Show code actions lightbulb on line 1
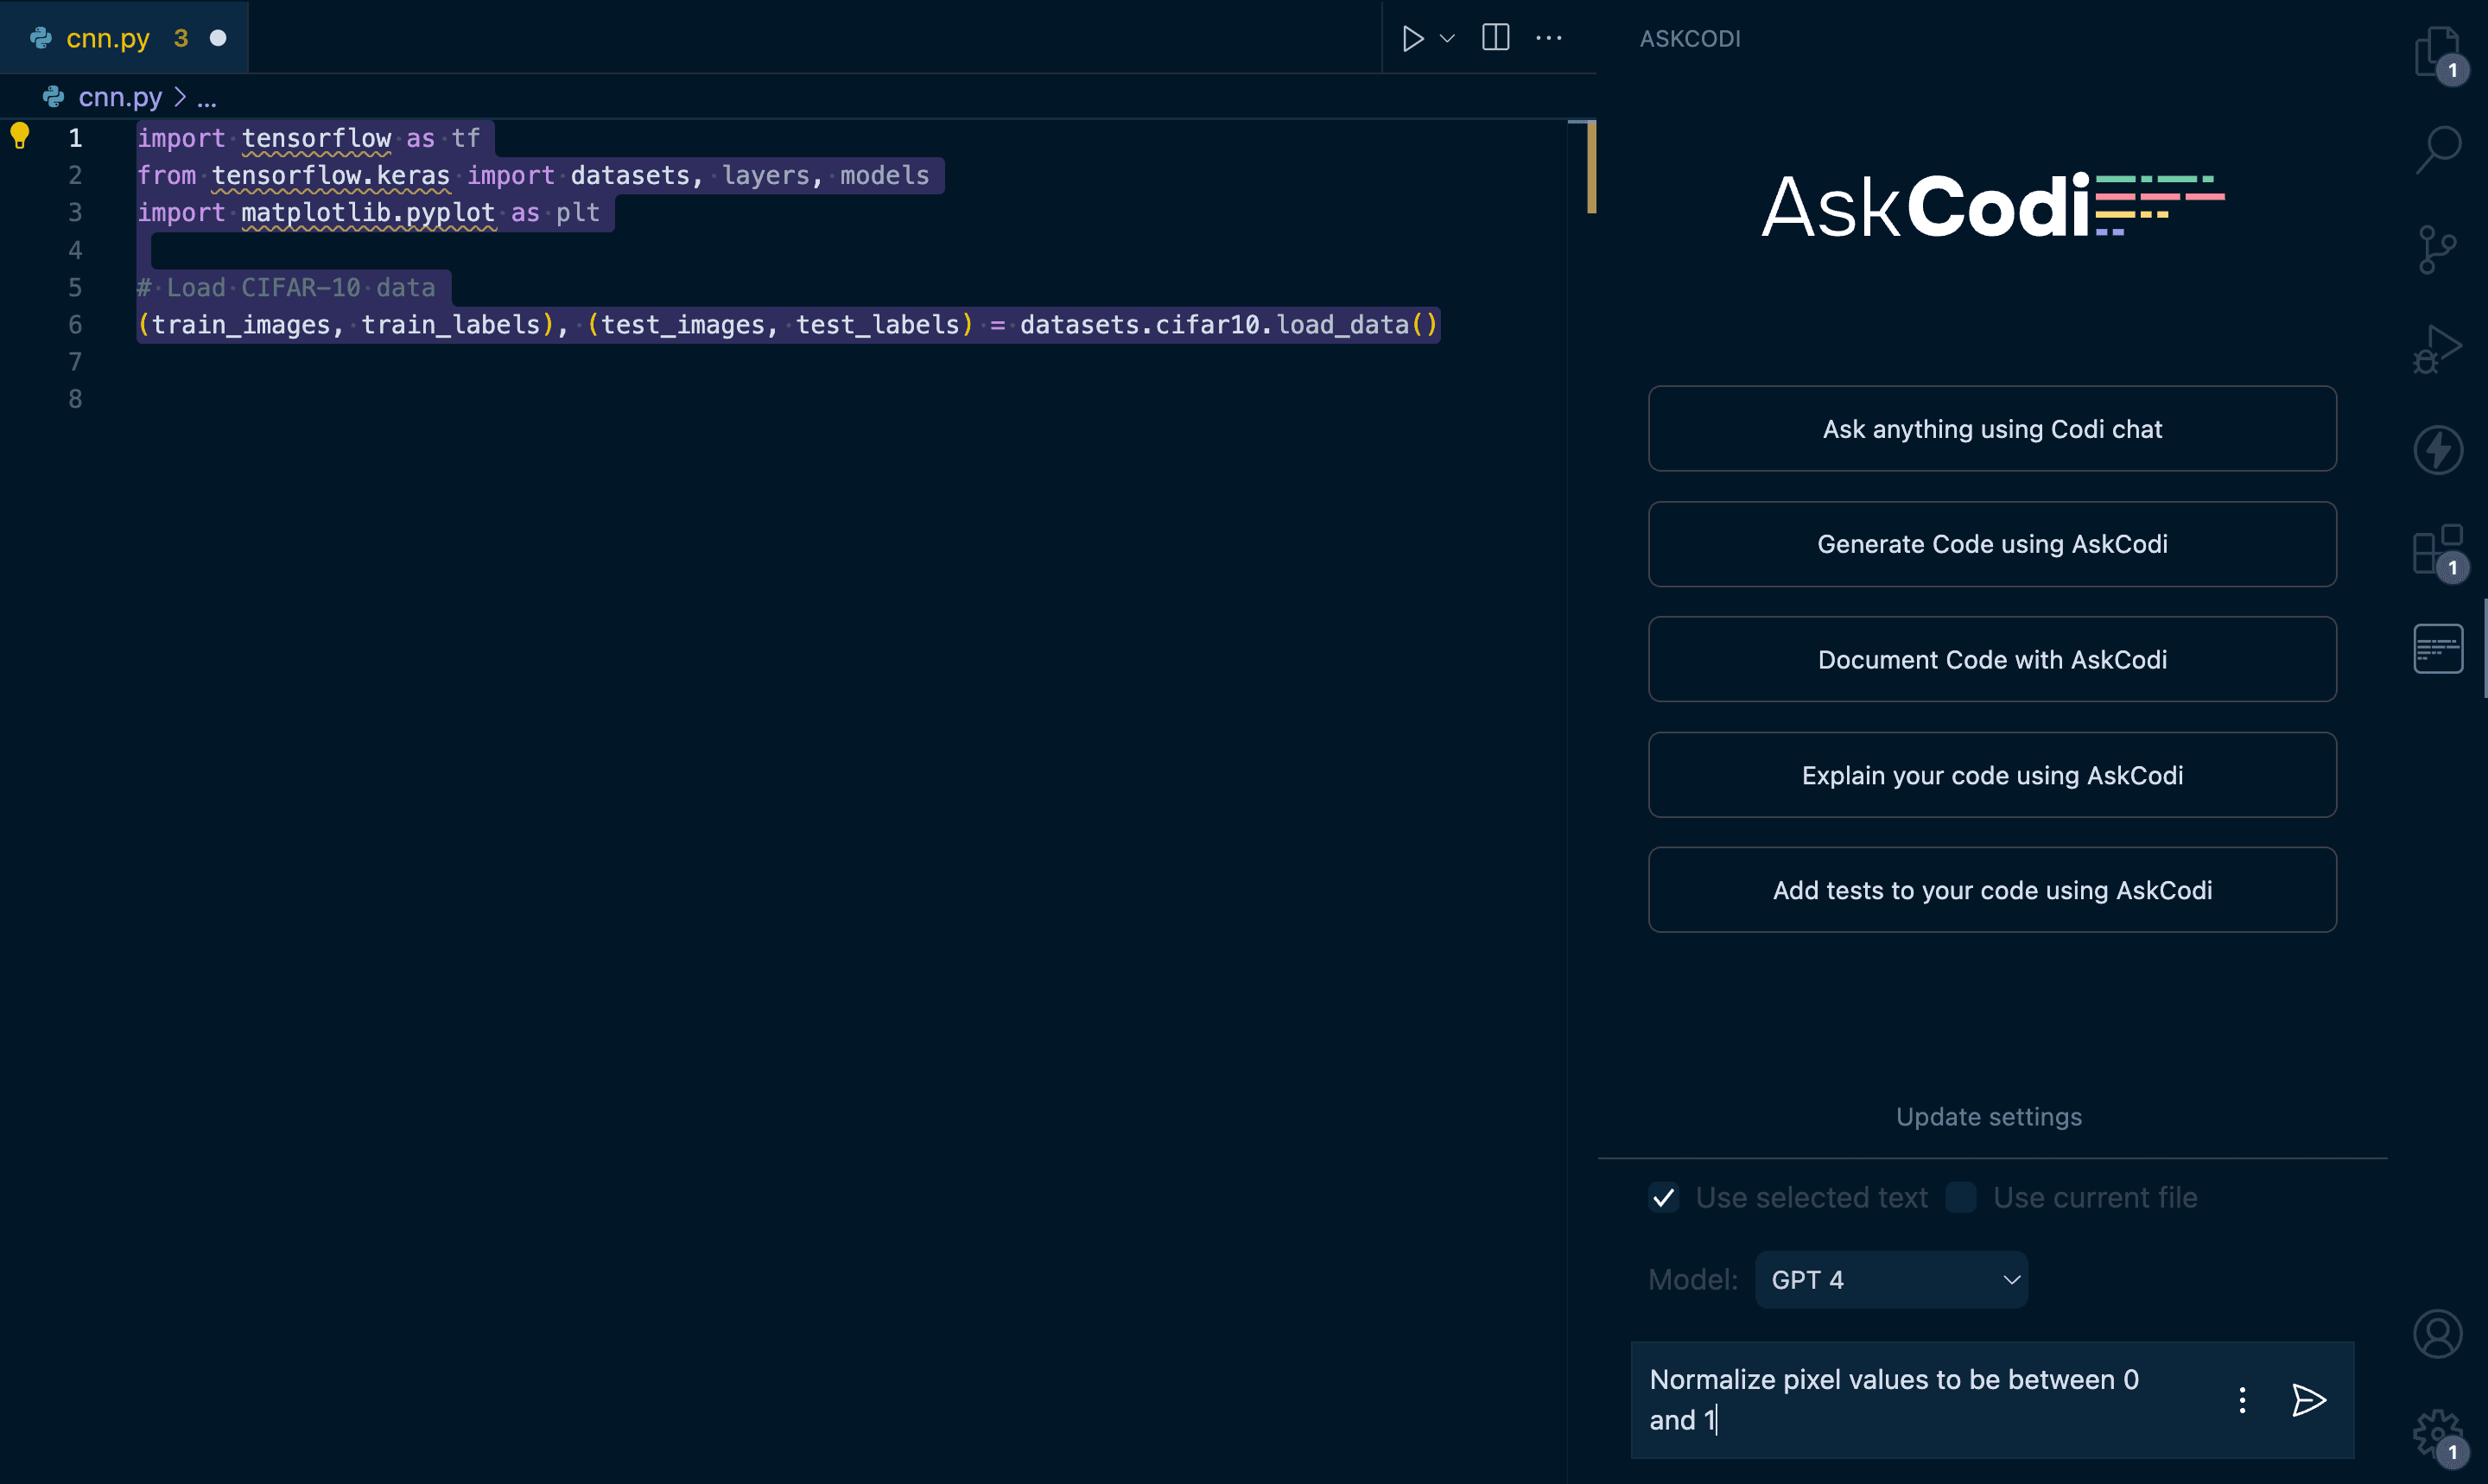Image resolution: width=2488 pixels, height=1484 pixels. coord(20,135)
